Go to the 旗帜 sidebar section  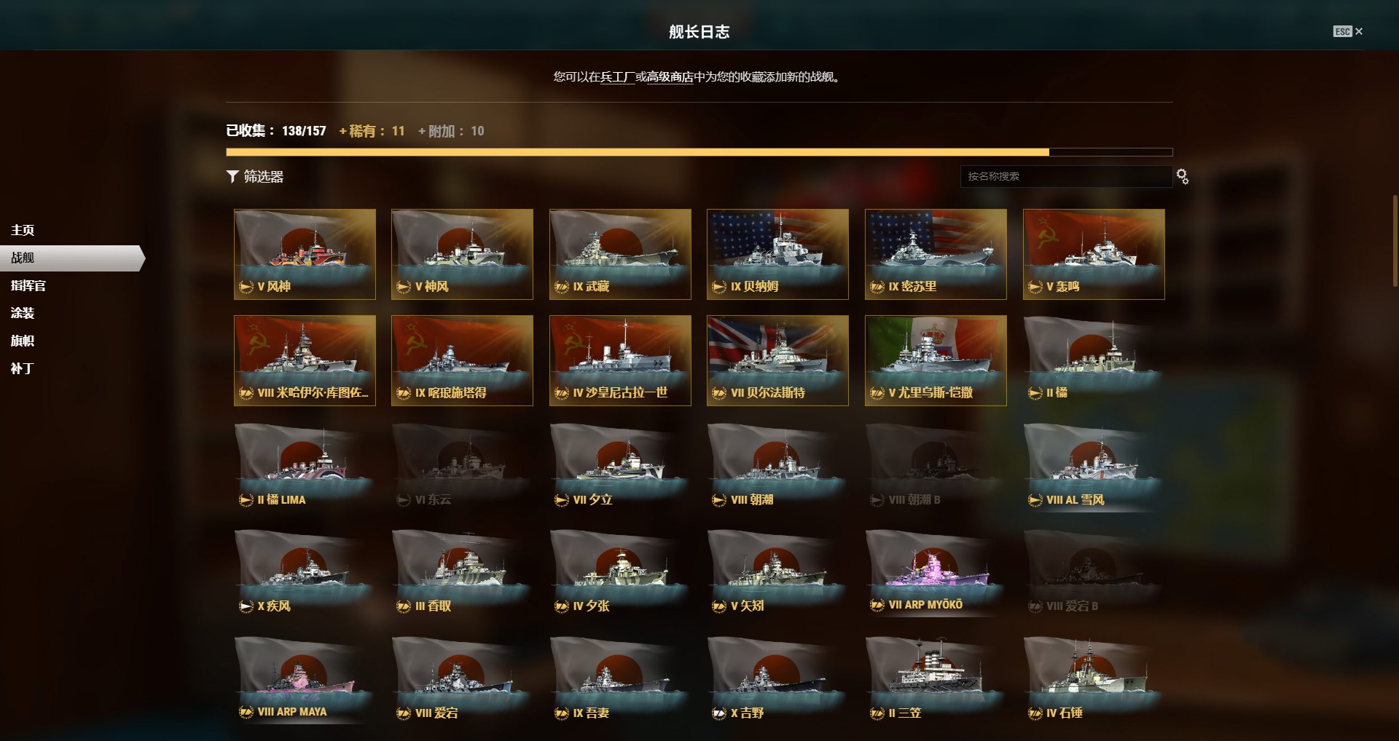pos(23,341)
